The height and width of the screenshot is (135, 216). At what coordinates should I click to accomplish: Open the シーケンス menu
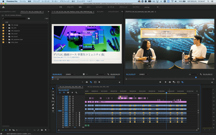pos(45,1)
